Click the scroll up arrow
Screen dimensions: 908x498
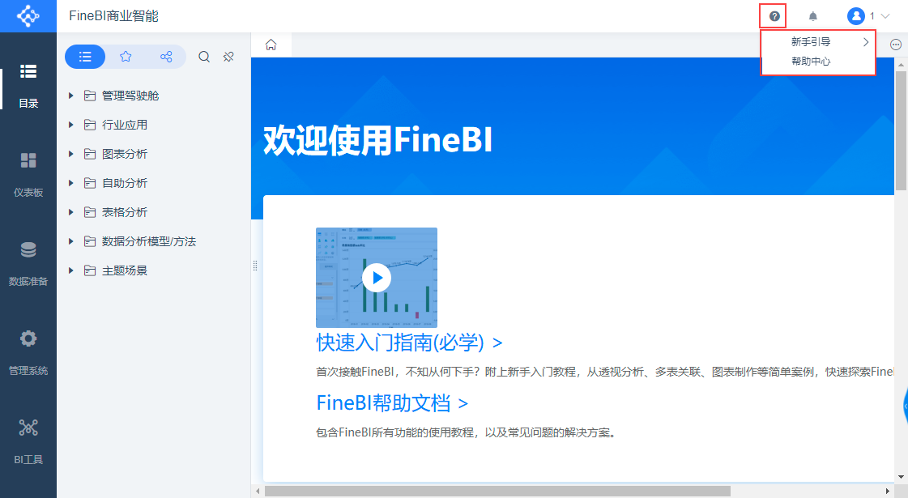coord(901,64)
